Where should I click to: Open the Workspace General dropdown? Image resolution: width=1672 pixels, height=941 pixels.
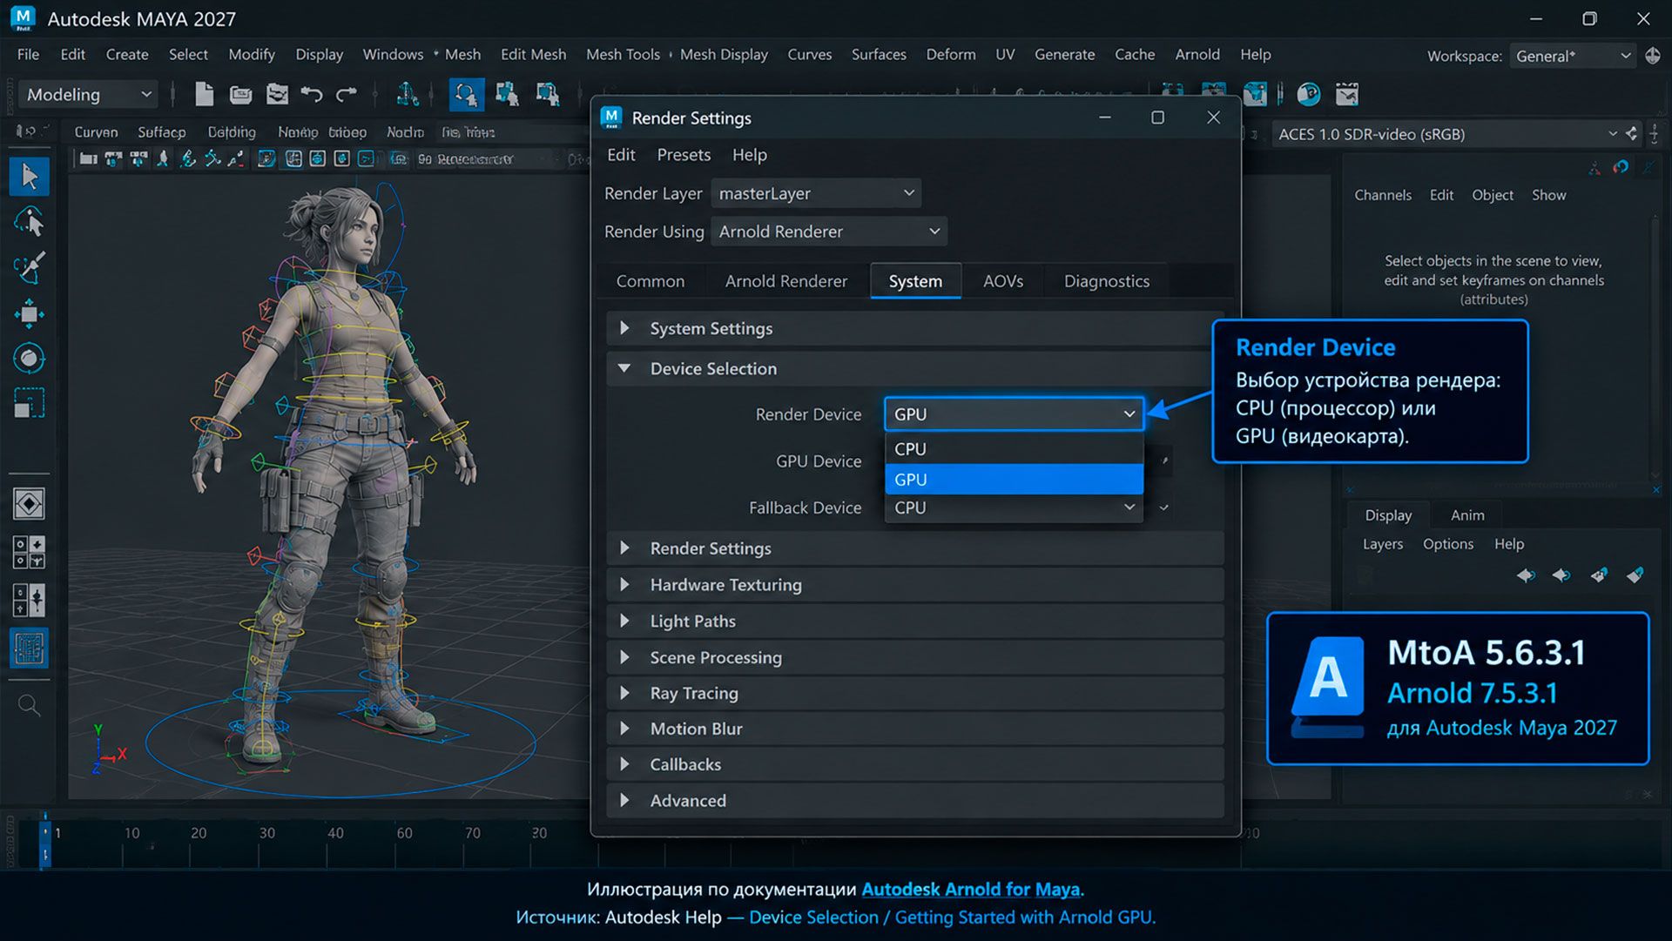(1572, 56)
